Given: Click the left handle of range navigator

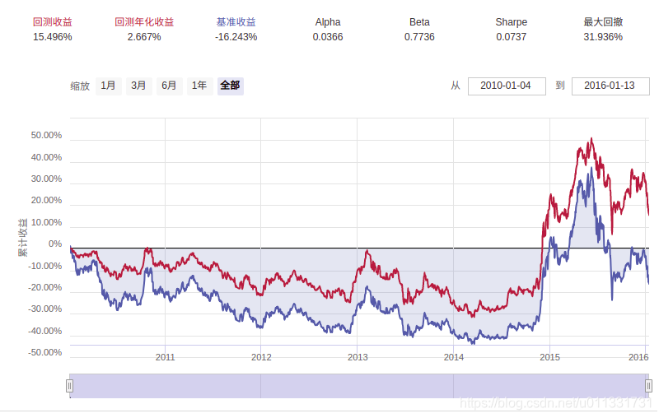Looking at the screenshot, I should 70,386.
